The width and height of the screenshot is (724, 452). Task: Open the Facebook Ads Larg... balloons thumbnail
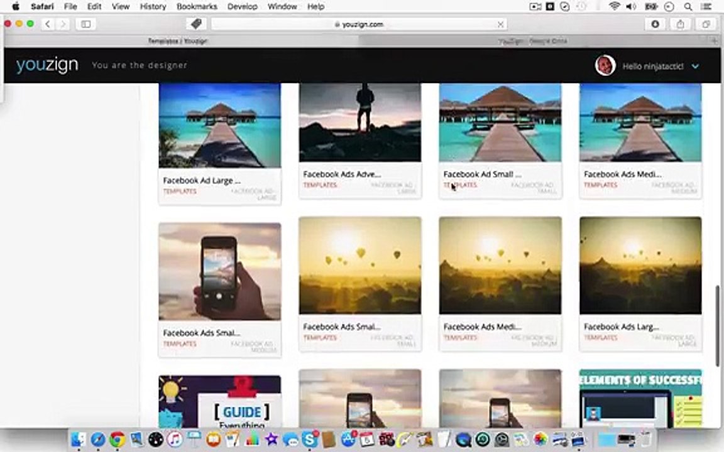click(640, 266)
